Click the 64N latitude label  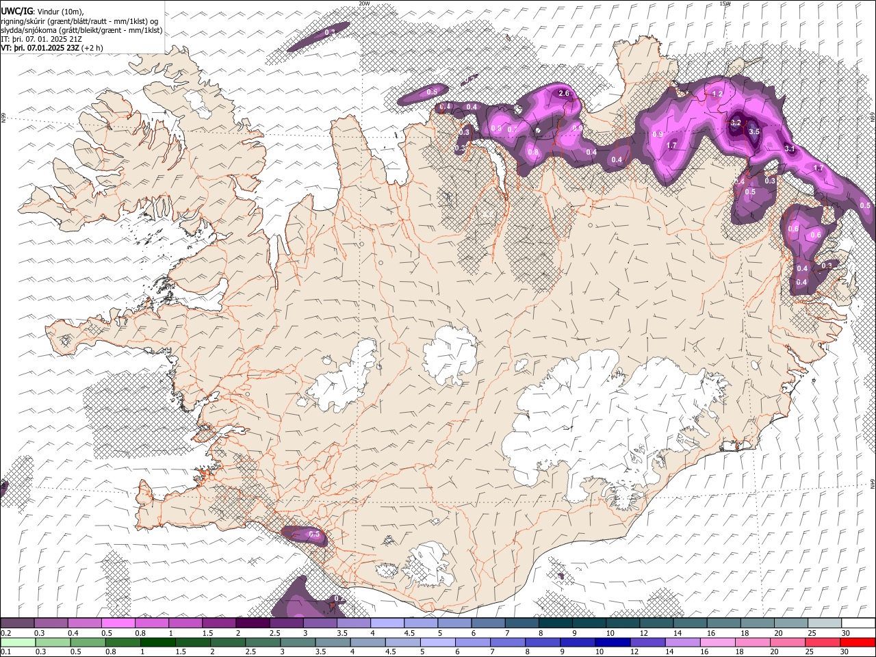tap(873, 483)
